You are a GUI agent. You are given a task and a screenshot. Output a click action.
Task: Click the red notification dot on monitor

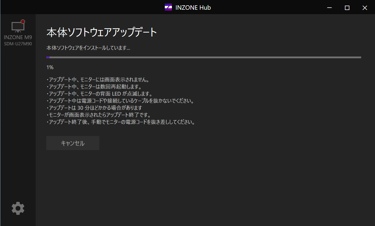[23, 22]
